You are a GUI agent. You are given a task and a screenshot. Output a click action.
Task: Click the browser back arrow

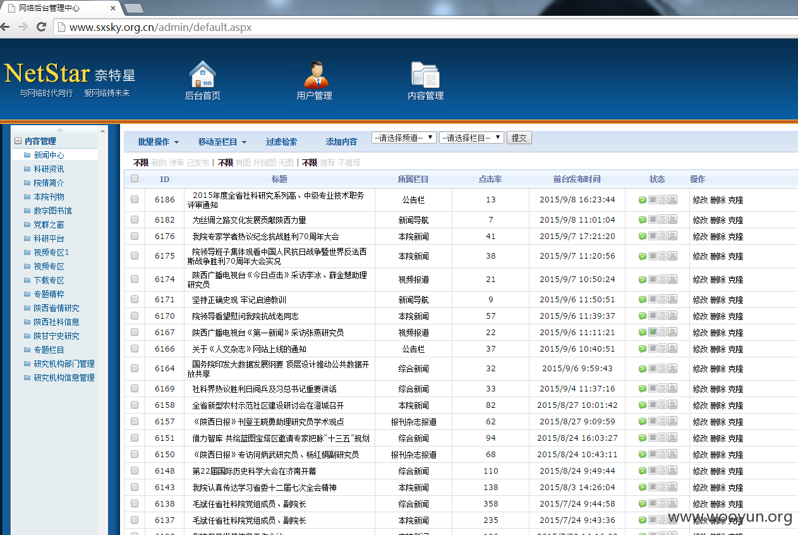[6, 27]
